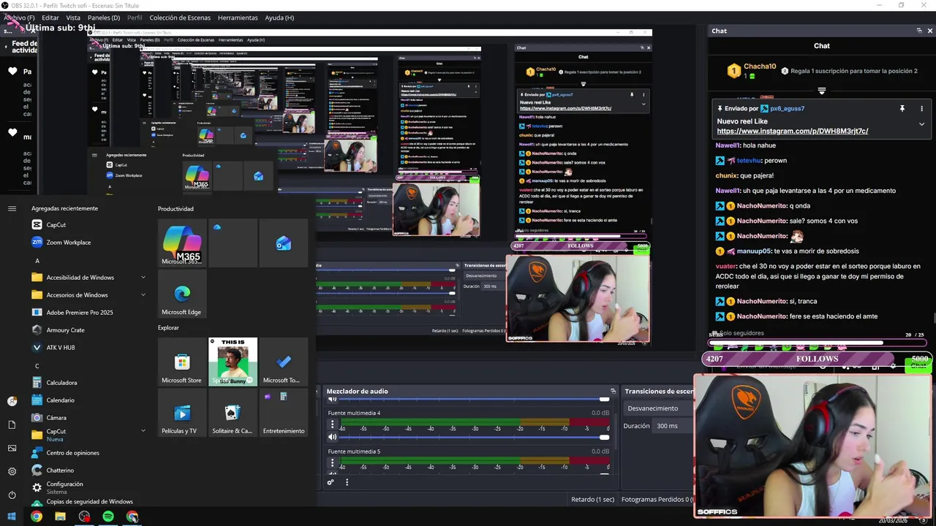The height and width of the screenshot is (526, 936).
Task: Launch Chatterino app
Action: [x=88, y=470]
